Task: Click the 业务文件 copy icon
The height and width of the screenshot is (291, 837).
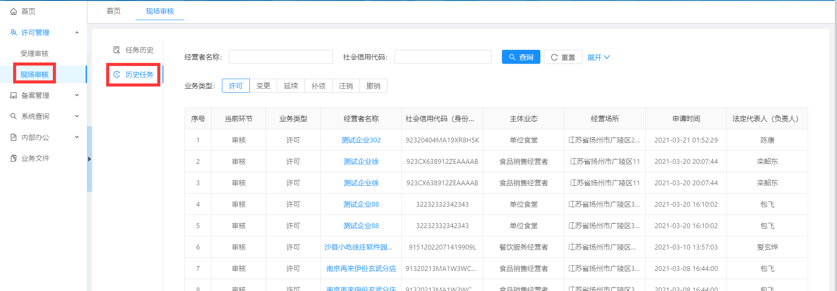Action: 14,158
